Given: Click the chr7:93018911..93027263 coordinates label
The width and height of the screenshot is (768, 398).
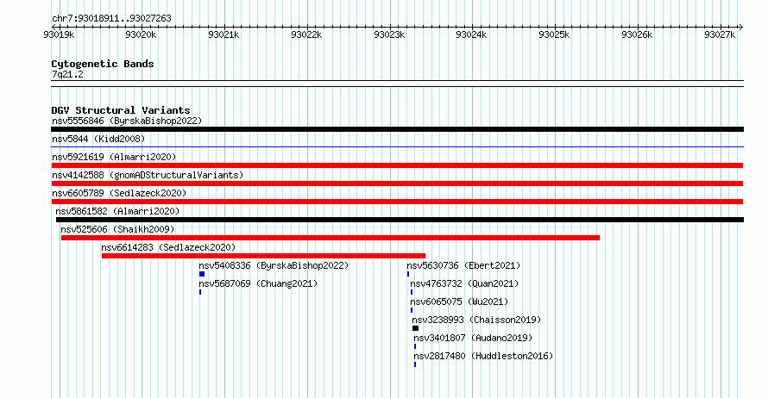Looking at the screenshot, I should tap(111, 18).
